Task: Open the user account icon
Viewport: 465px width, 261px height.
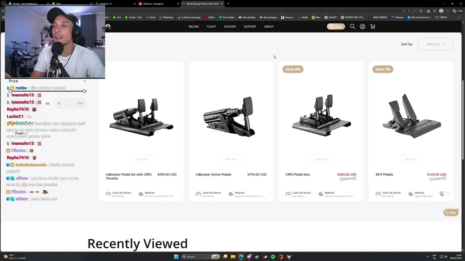Action: pos(363,26)
